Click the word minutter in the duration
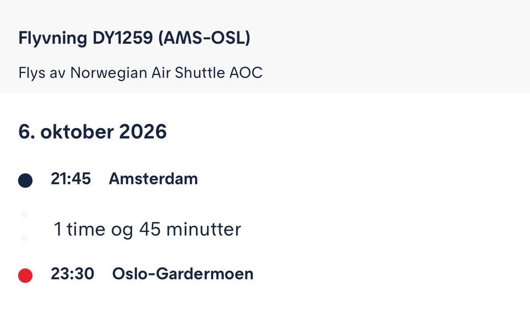 click(x=204, y=229)
